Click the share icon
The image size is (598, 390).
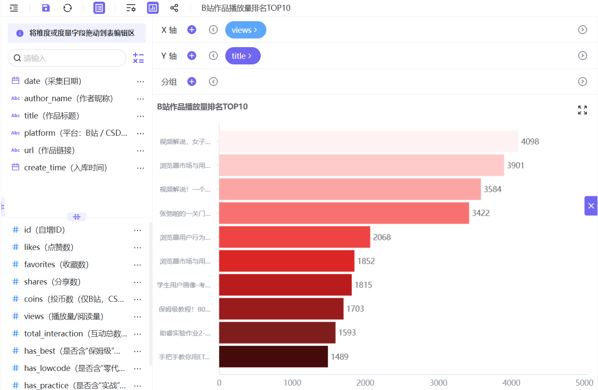[174, 8]
